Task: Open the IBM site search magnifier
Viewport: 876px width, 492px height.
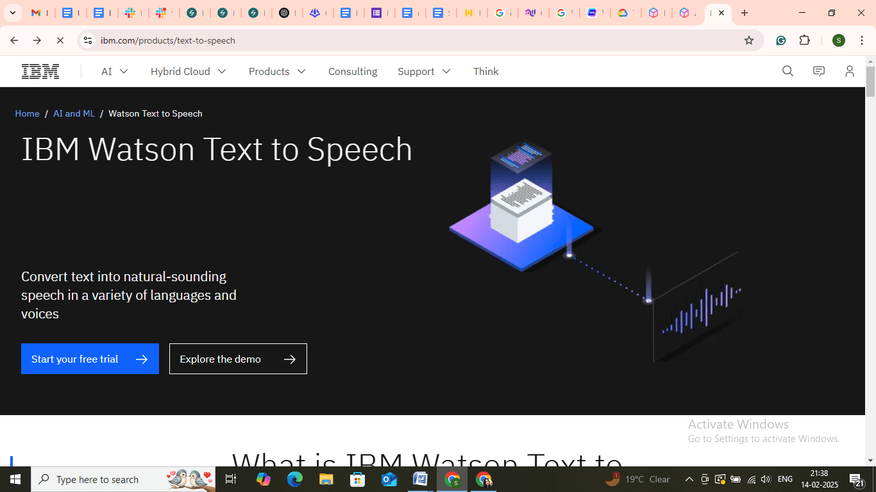Action: 788,71
